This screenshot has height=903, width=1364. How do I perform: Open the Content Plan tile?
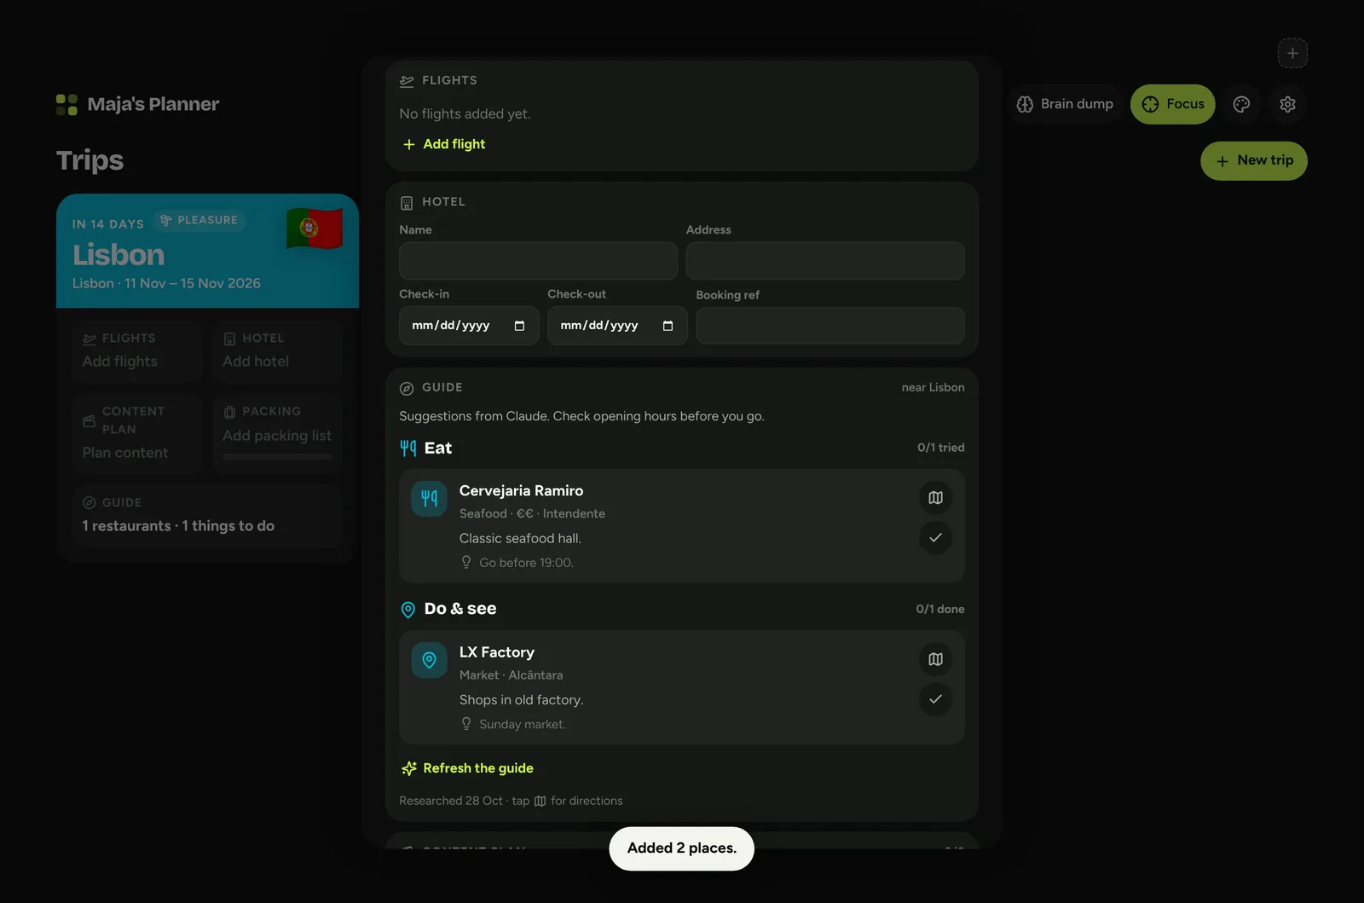click(x=137, y=433)
